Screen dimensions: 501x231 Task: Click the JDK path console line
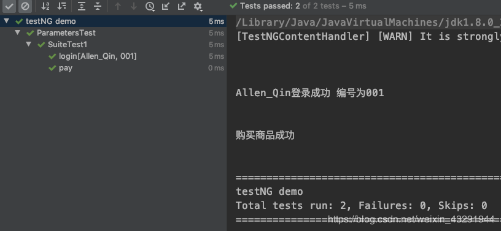[368, 22]
